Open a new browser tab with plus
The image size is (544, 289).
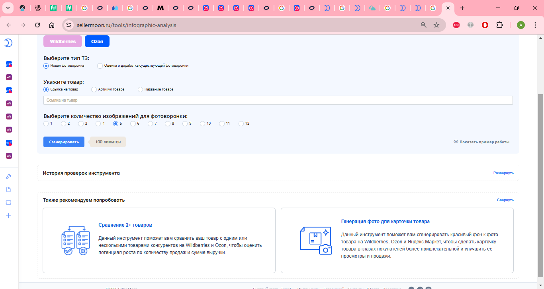[x=462, y=8]
